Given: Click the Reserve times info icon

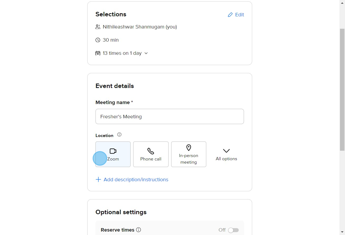Looking at the screenshot, I should pos(138,230).
